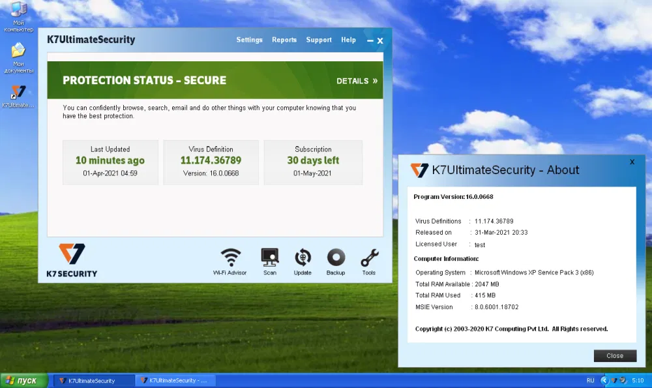Click the Subscription 30 days left tile

tap(313, 162)
